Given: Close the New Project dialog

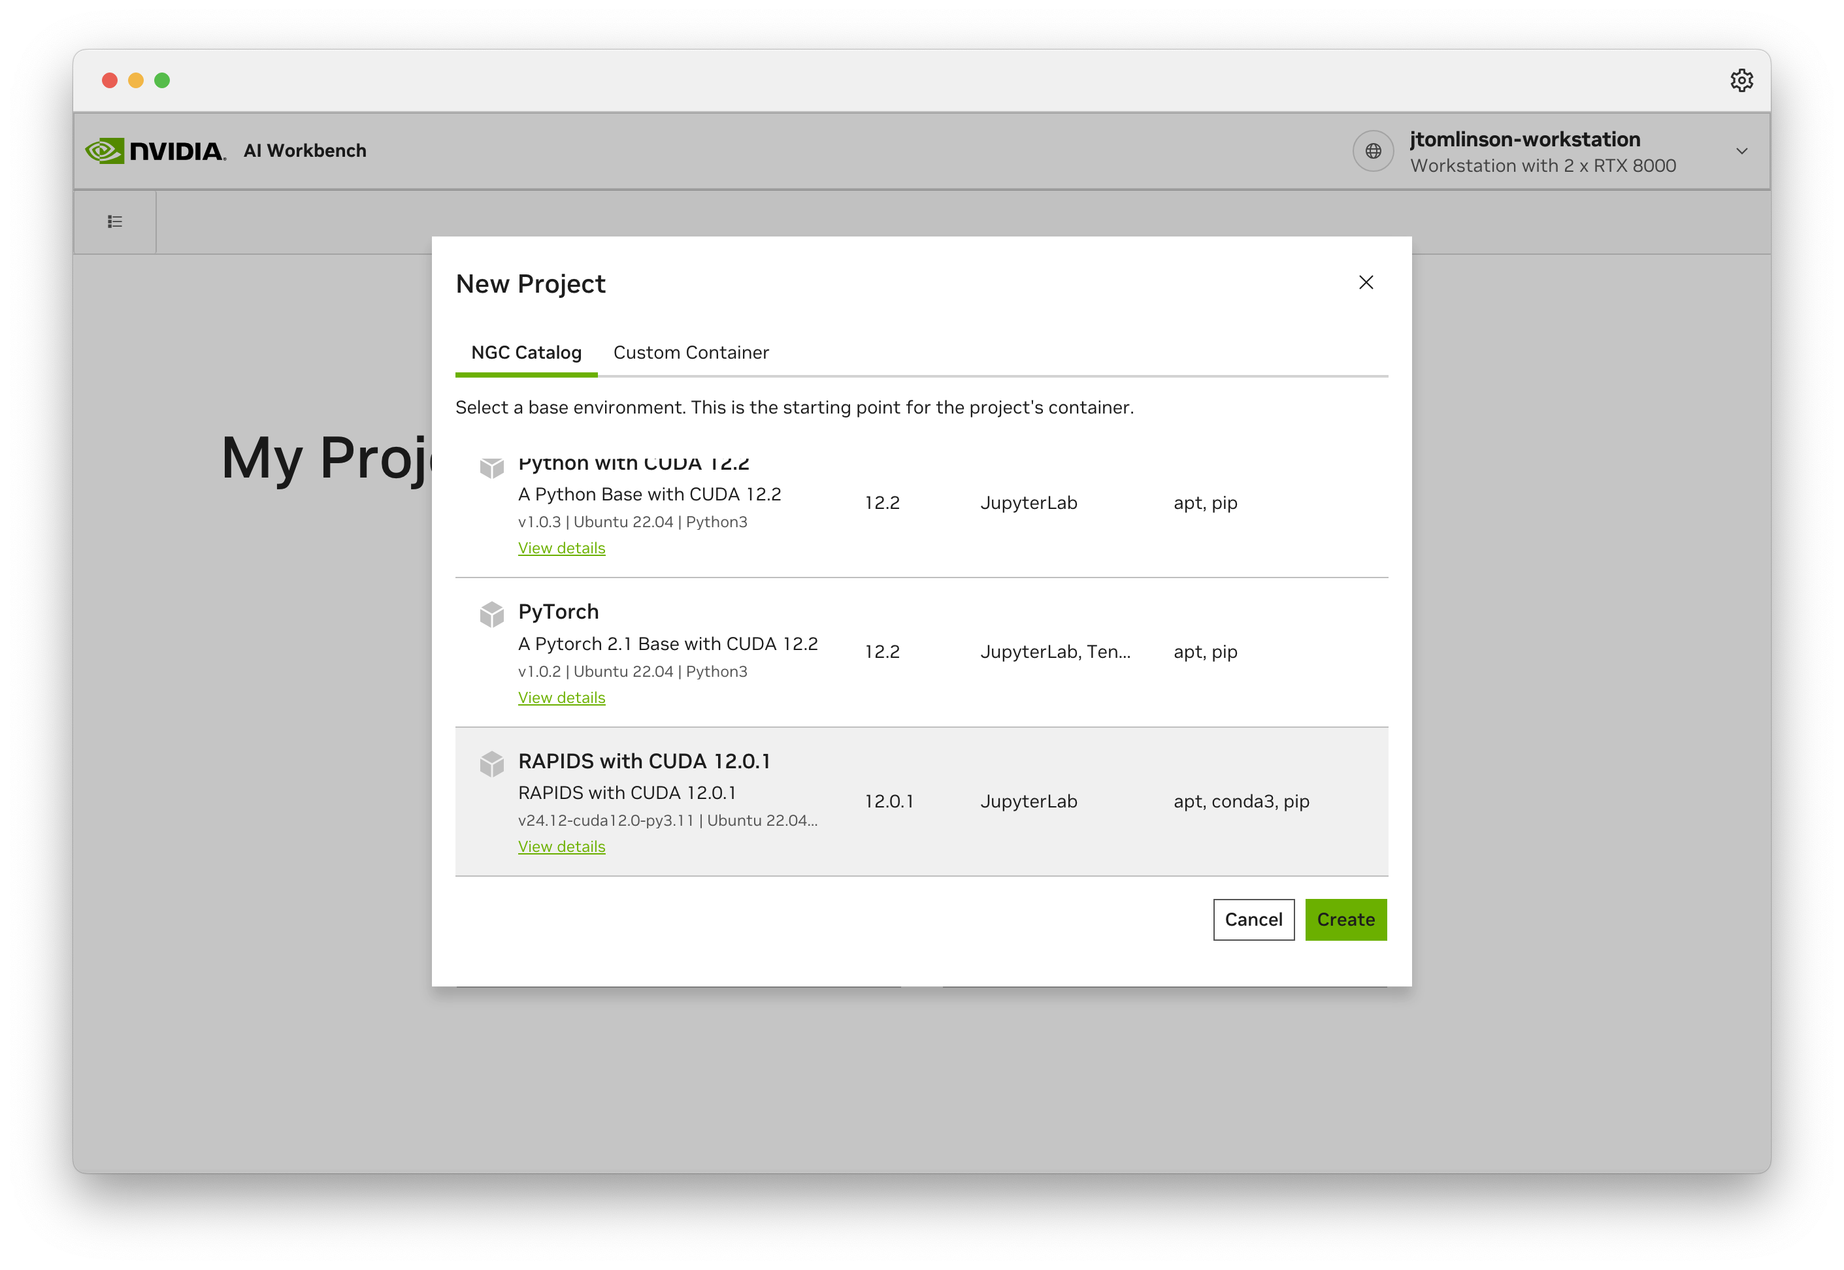Looking at the screenshot, I should pyautogui.click(x=1366, y=282).
